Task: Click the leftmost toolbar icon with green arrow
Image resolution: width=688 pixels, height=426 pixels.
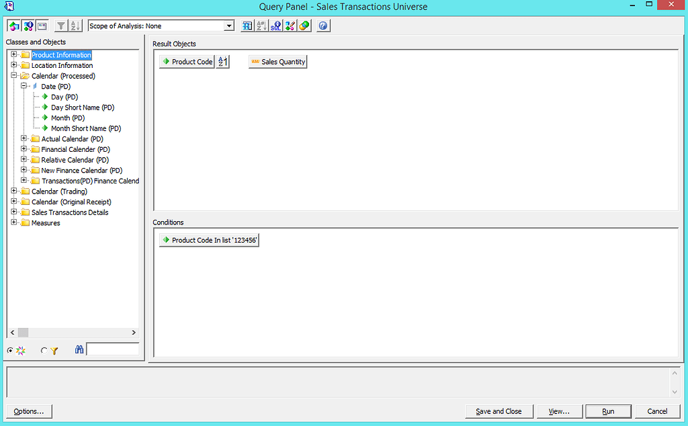Action: (x=13, y=26)
